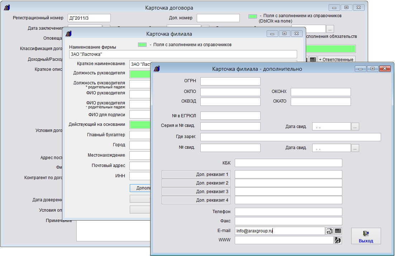Image resolution: width=395 pixels, height=256 pixels.
Task: Click the Доп. реквизит 3 button
Action: click(196, 192)
